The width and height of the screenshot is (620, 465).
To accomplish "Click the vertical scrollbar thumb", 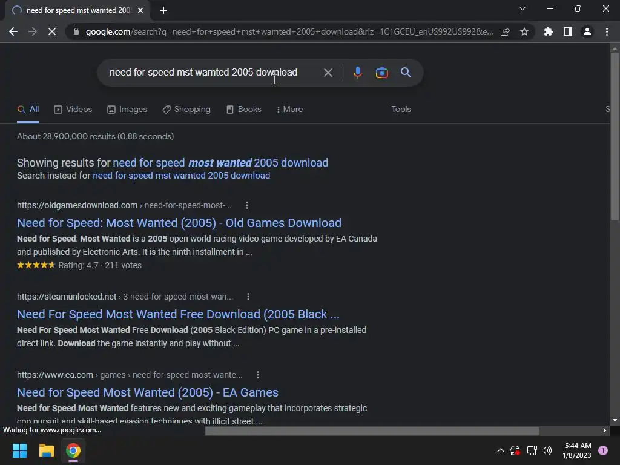I will [x=615, y=136].
